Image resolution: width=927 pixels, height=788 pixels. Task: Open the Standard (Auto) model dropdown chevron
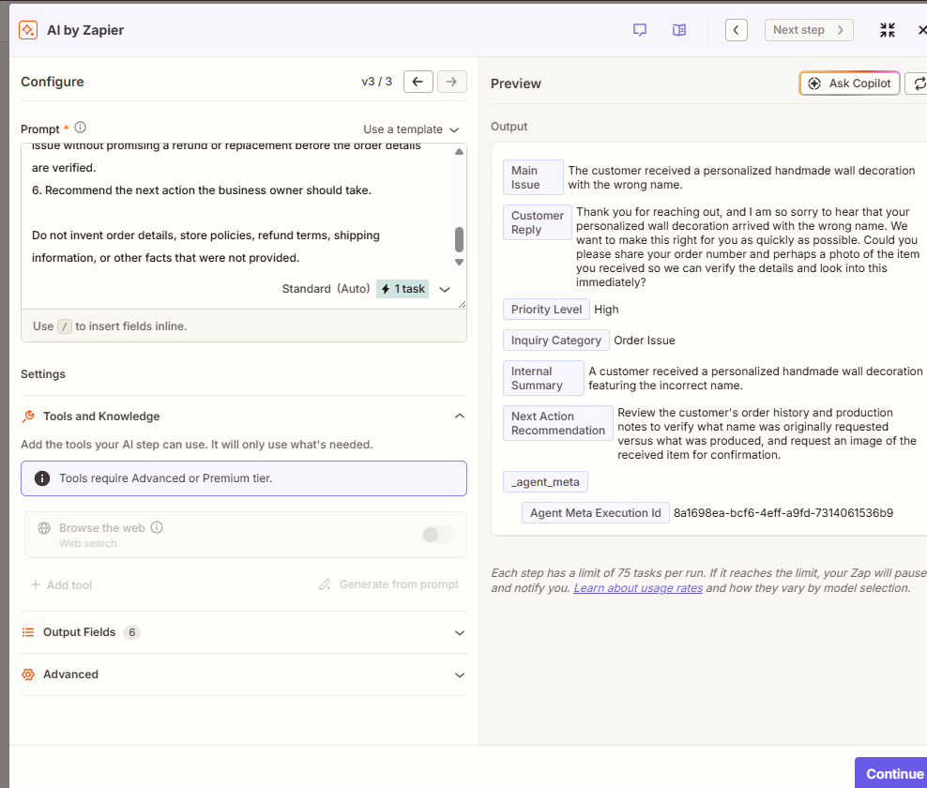point(445,289)
